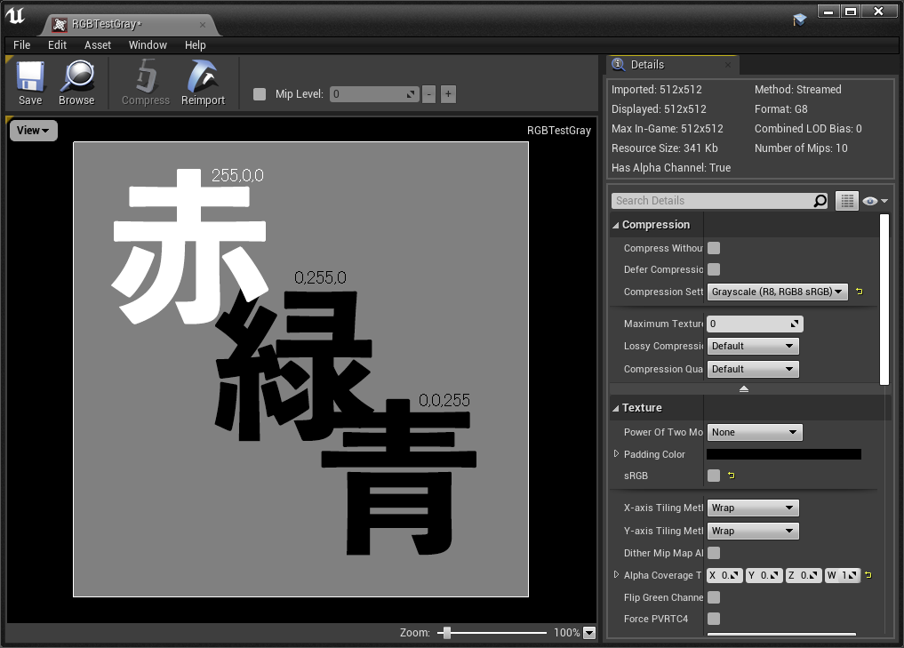The width and height of the screenshot is (904, 648).
Task: Open Power Of Two Mode dropdown
Action: point(755,432)
